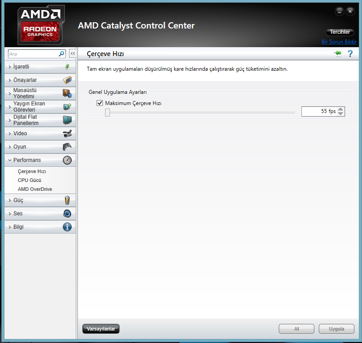The height and width of the screenshot is (343, 362).
Task: Click the Uygula apply button
Action: point(336,329)
